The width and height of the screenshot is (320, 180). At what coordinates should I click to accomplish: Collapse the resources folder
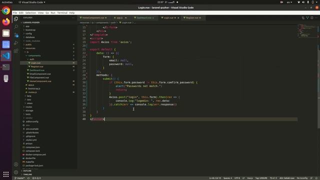[30, 48]
